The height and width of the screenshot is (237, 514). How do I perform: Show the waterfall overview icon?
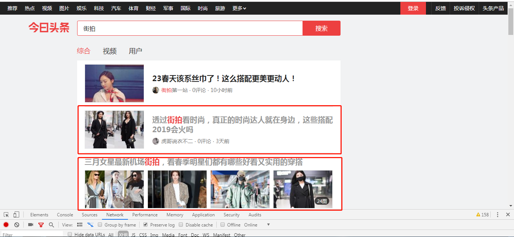(90, 225)
